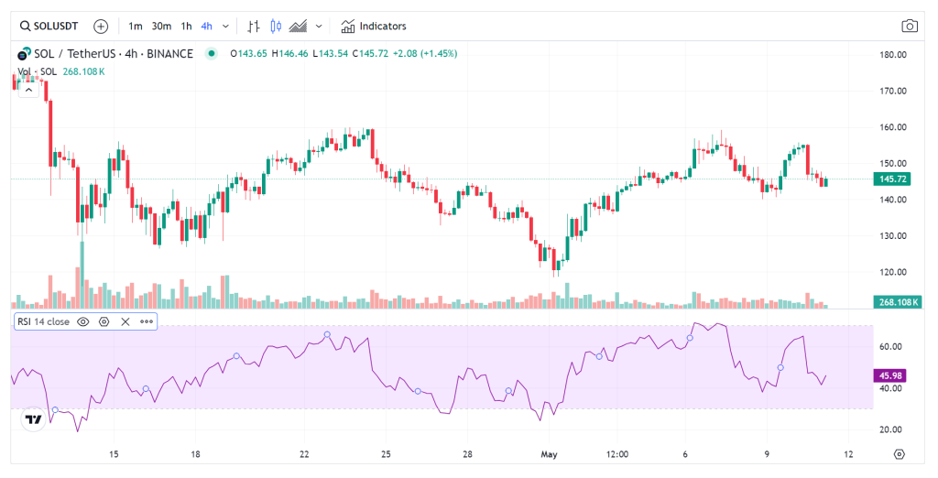Click the 145.72 current price label
Viewport: 938px width, 478px height.
(x=892, y=179)
